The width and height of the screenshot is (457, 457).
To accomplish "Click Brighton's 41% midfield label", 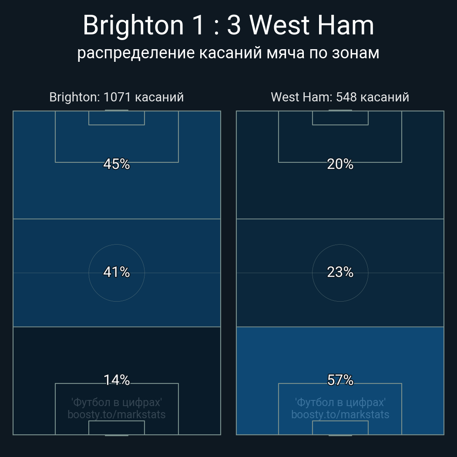I will pyautogui.click(x=117, y=272).
